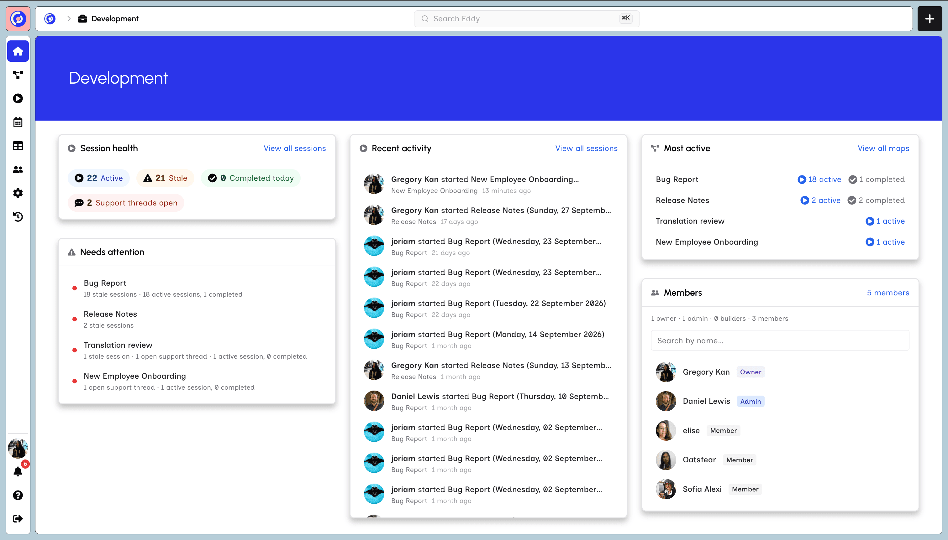Screen dimensions: 948x540
Task: Click the plus button top right
Action: pyautogui.click(x=930, y=18)
